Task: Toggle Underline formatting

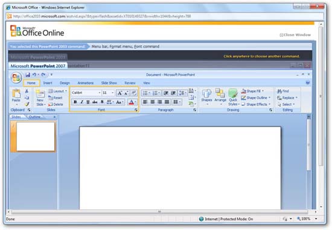Action: point(88,102)
